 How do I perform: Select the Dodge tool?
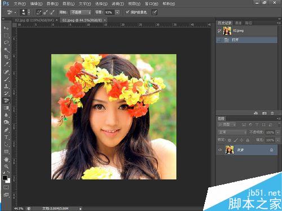click(x=6, y=122)
